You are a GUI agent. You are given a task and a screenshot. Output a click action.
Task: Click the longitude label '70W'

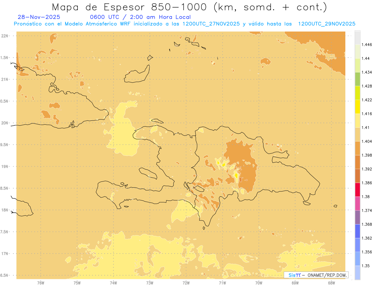[x=259, y=282]
